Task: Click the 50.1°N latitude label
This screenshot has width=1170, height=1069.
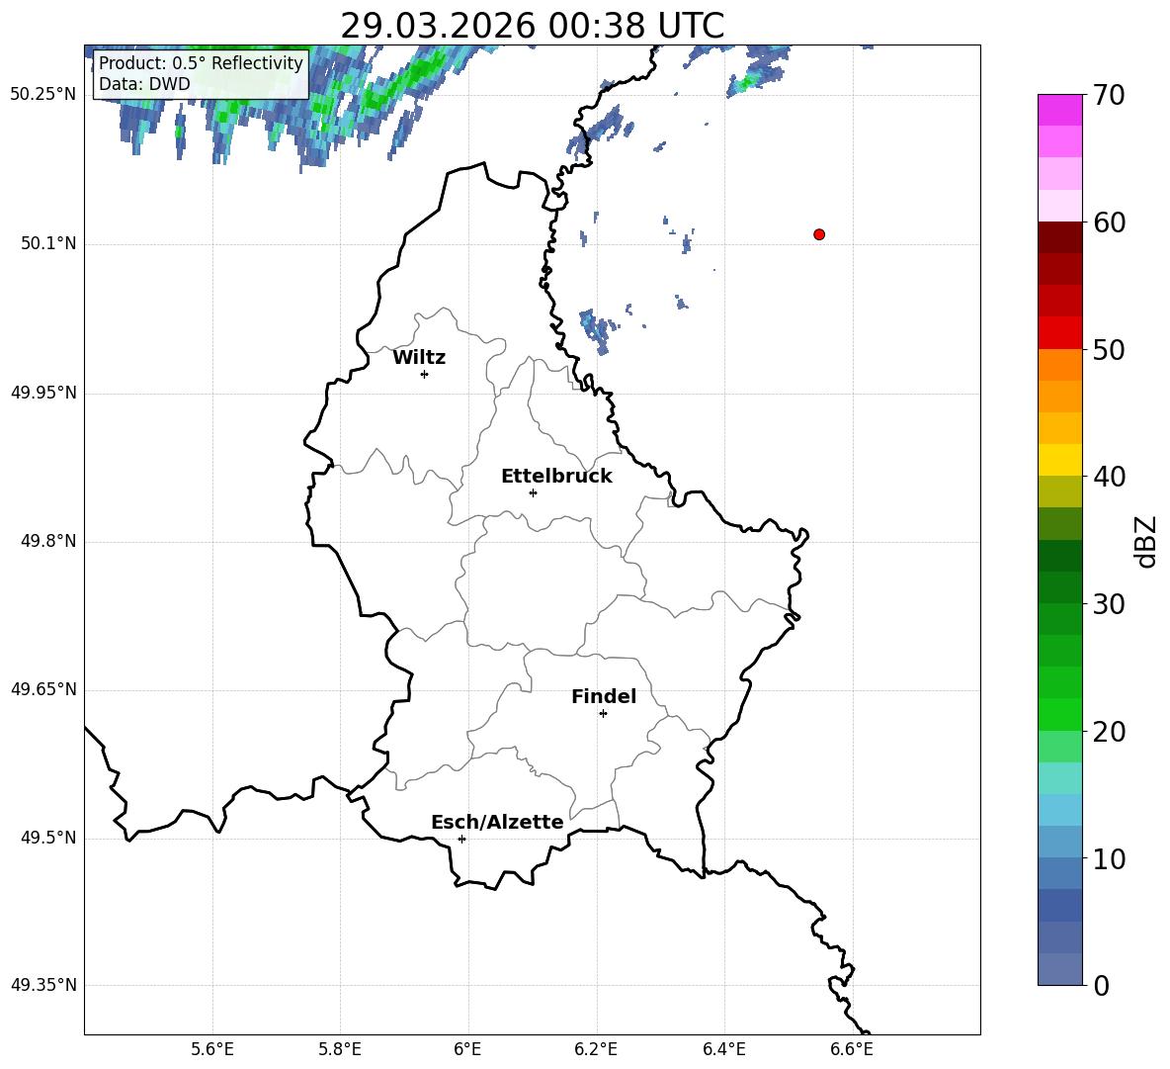Action: point(48,243)
